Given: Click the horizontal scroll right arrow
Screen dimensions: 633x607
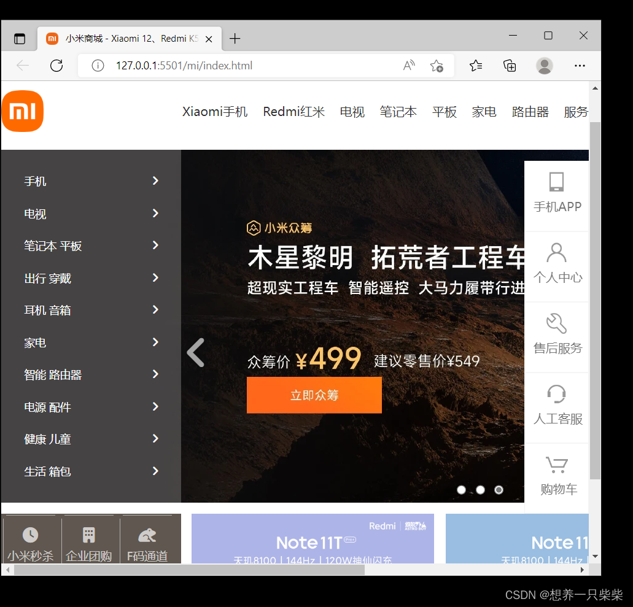Looking at the screenshot, I should point(582,570).
